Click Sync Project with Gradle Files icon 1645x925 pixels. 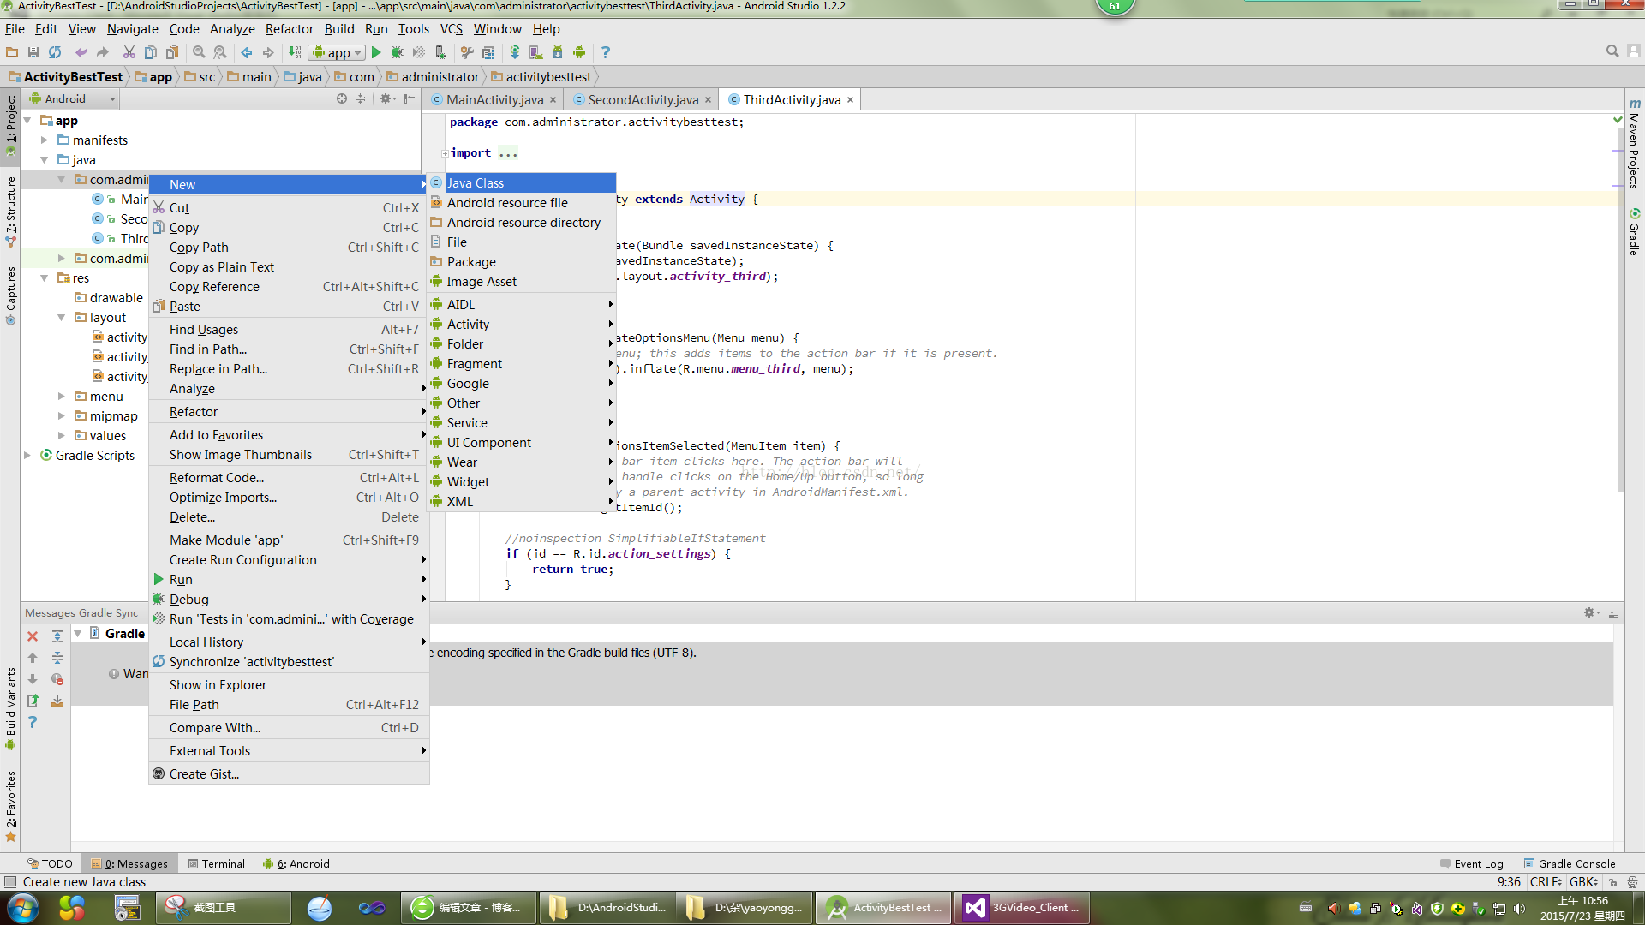[515, 52]
